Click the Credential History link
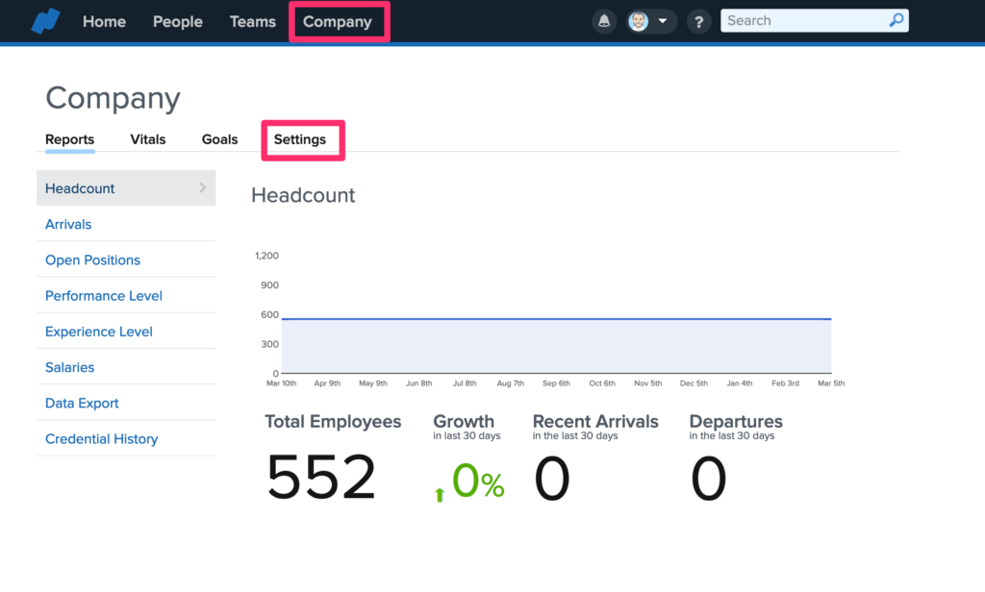This screenshot has height=592, width=985. click(101, 439)
